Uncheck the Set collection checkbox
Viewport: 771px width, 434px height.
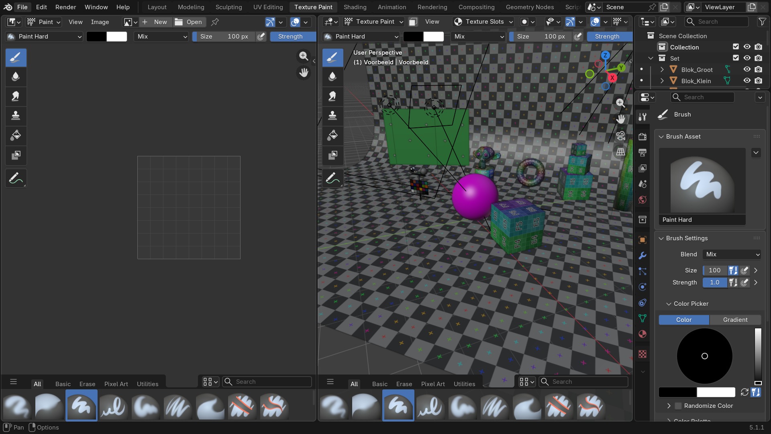736,58
